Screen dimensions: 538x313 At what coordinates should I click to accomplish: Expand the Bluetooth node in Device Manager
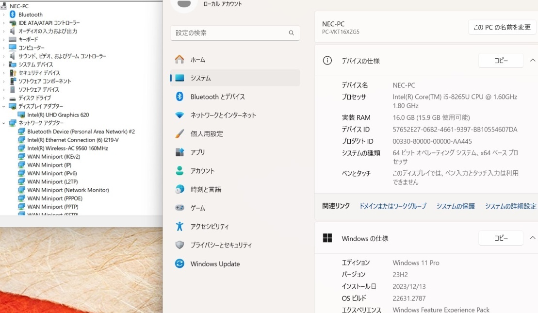[x=4, y=15]
